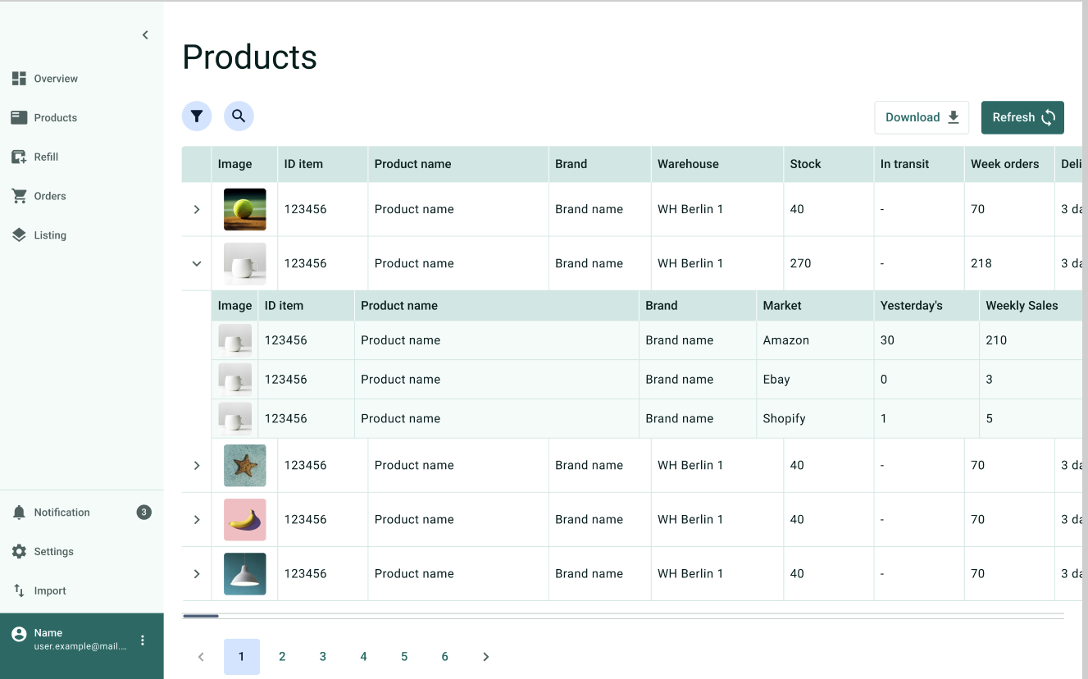Go to Overview in sidebar
Viewport: 1088px width, 679px height.
[x=56, y=79]
